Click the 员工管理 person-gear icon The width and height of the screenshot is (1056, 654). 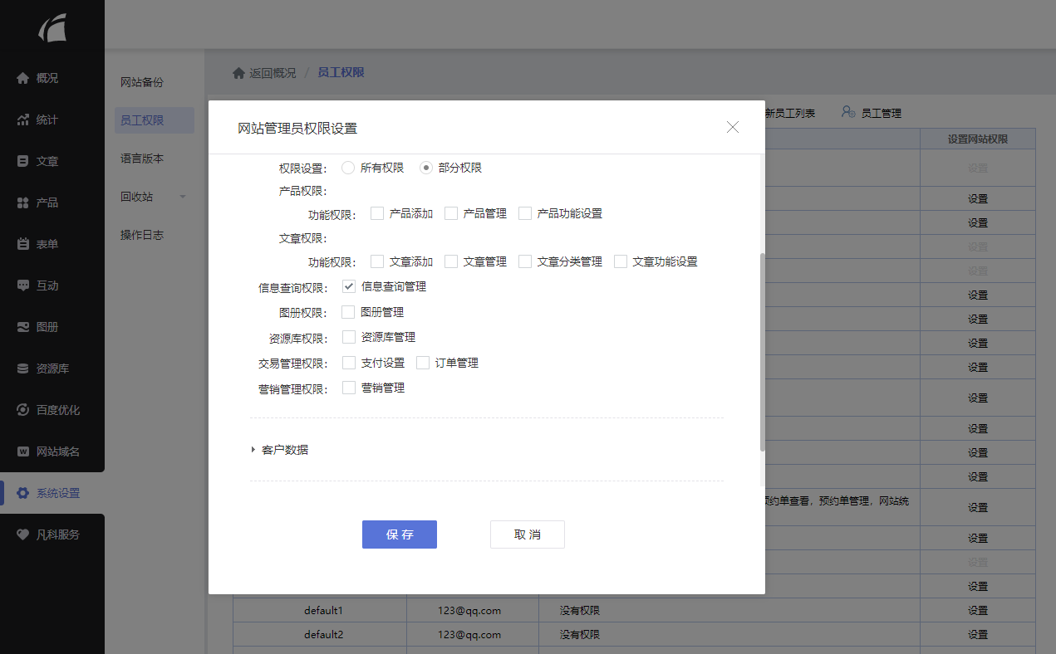click(x=848, y=112)
